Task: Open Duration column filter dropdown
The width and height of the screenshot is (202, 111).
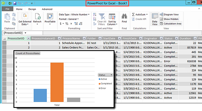Action: [x=195, y=38]
